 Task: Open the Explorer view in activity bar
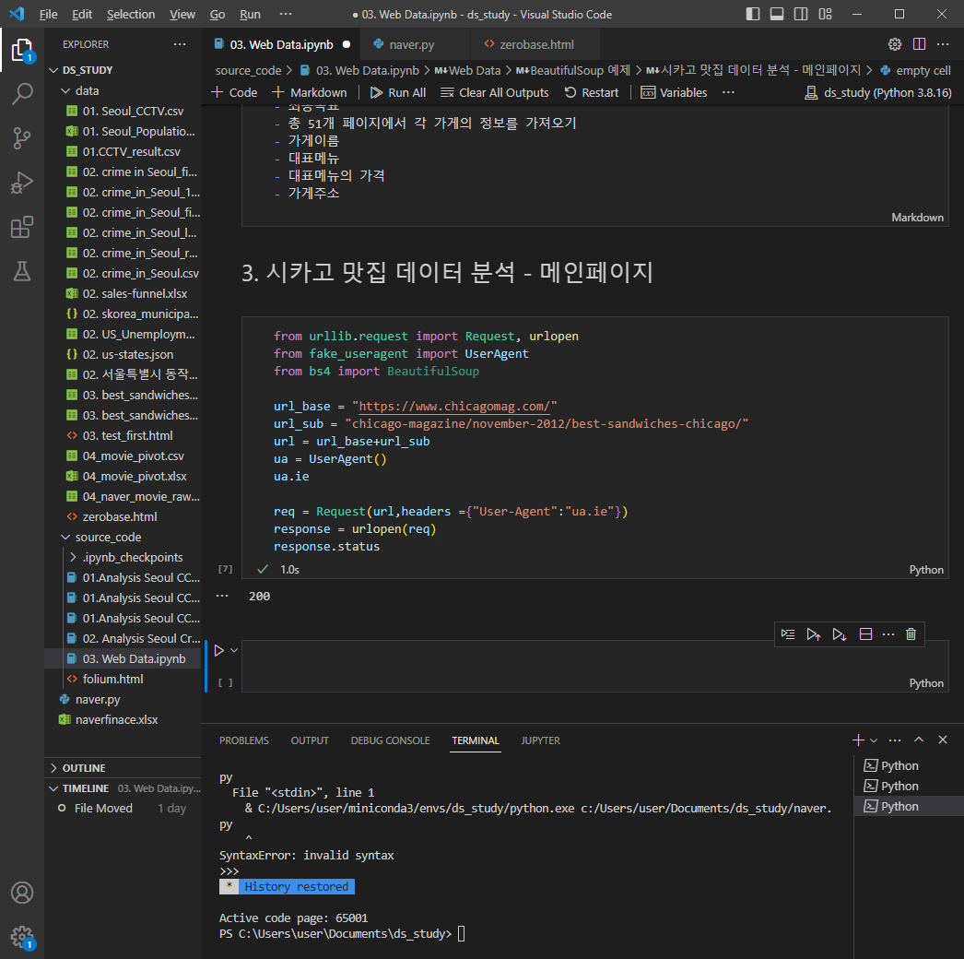(22, 50)
